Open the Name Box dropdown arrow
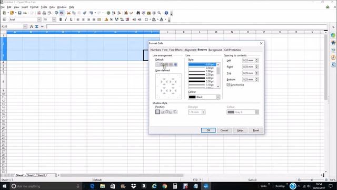 click(25, 26)
